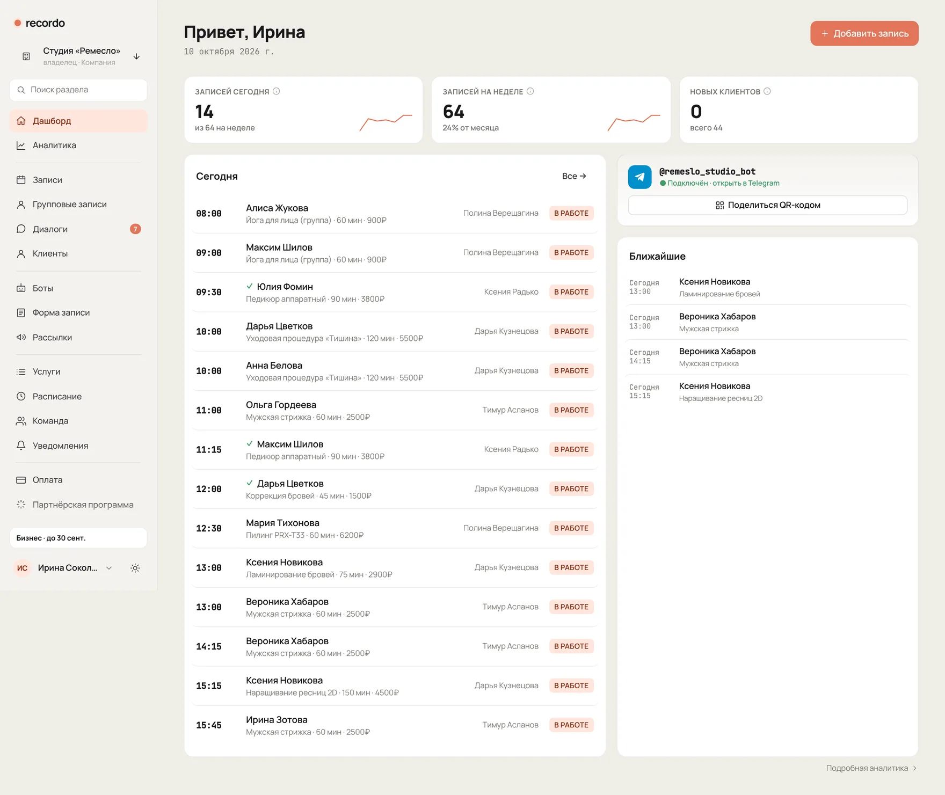Open Форма записи
This screenshot has width=945, height=795.
pyautogui.click(x=78, y=313)
